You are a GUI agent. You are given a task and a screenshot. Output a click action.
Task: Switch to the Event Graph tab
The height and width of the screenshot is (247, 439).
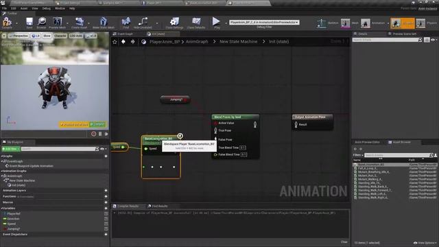pos(123,34)
